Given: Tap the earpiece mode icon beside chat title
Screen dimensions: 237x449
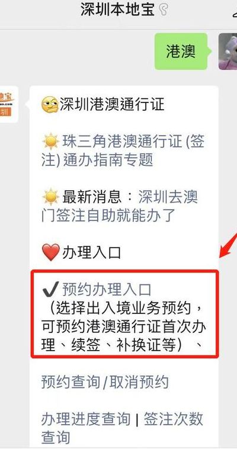Looking at the screenshot, I should (163, 10).
